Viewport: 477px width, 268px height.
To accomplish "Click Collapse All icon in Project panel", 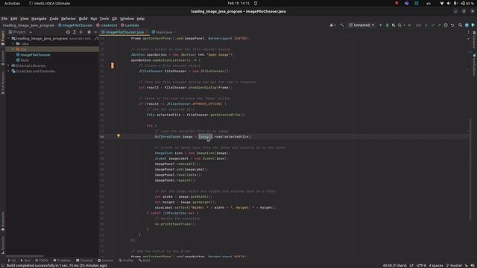I will click(x=81, y=32).
